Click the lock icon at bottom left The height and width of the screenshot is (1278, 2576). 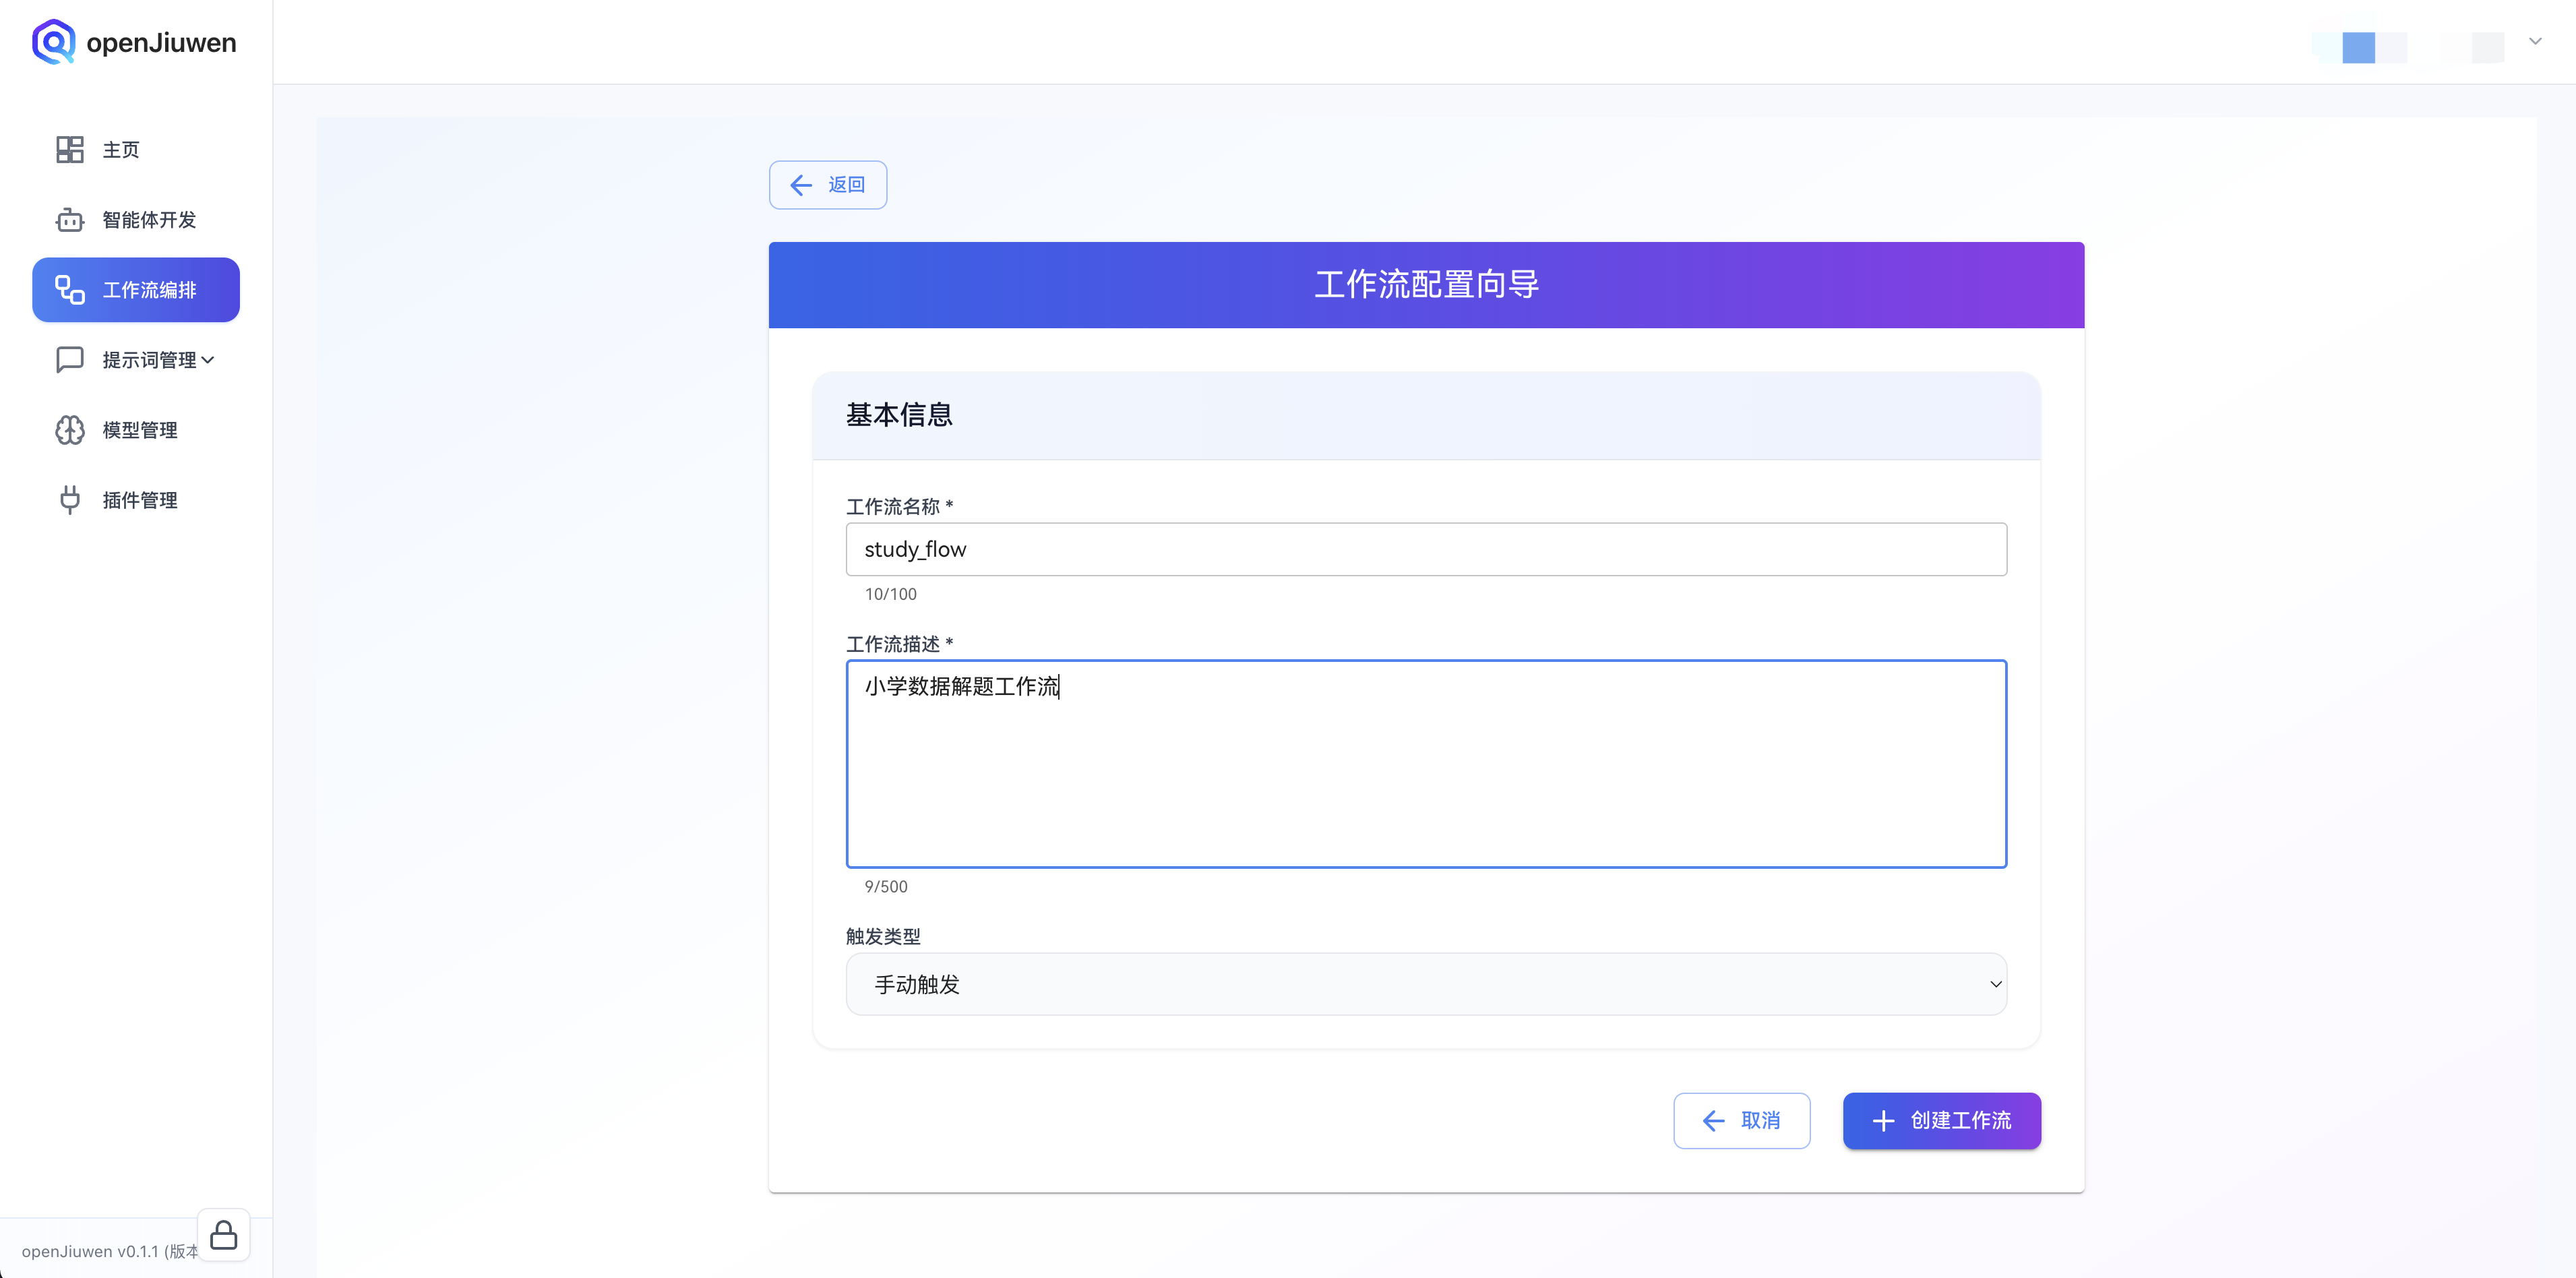coord(224,1235)
